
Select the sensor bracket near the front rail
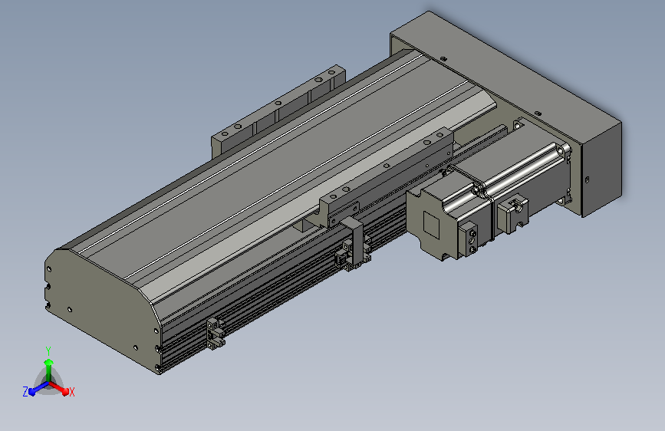(x=216, y=334)
